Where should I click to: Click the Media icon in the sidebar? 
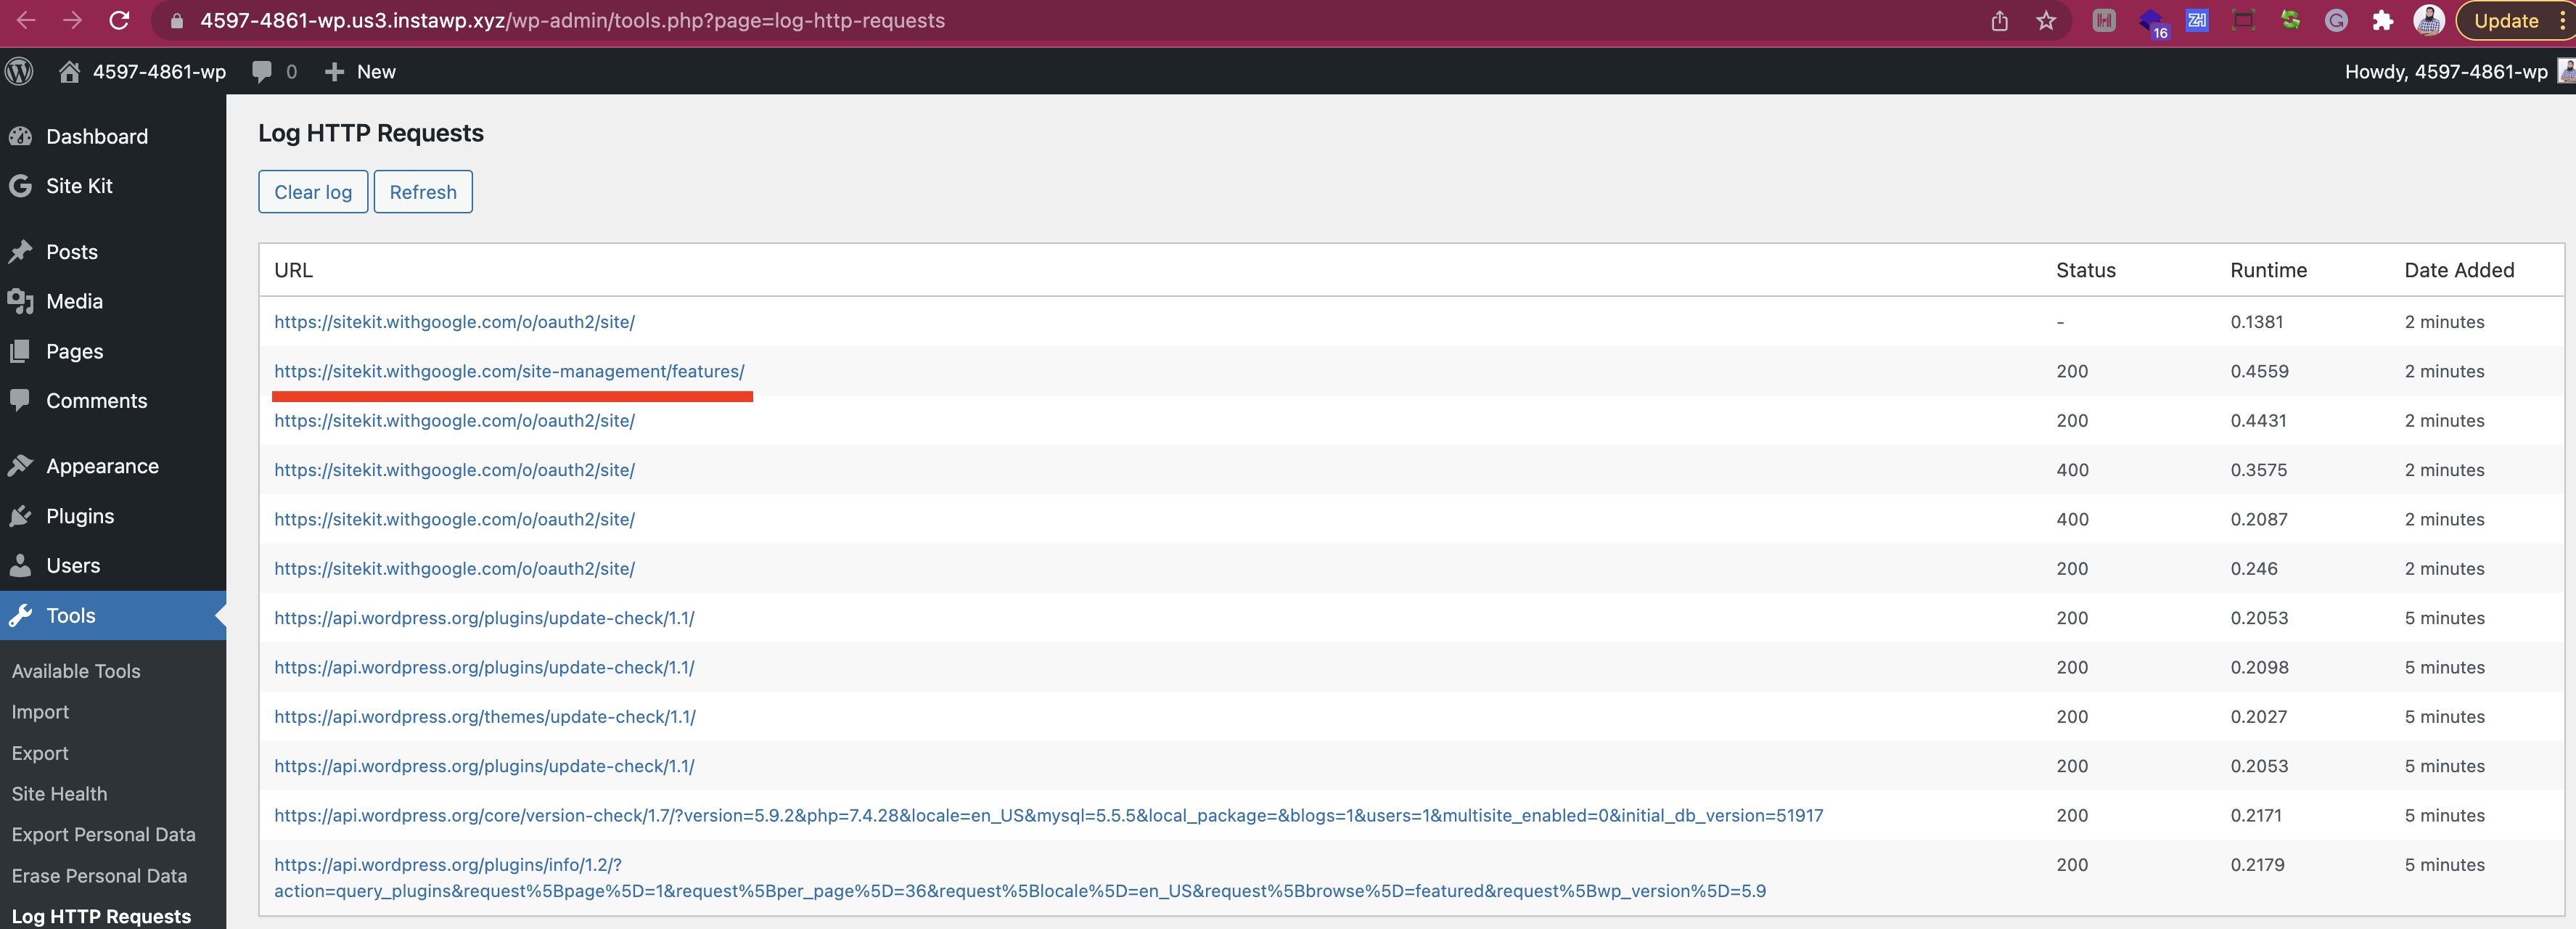pos(21,301)
